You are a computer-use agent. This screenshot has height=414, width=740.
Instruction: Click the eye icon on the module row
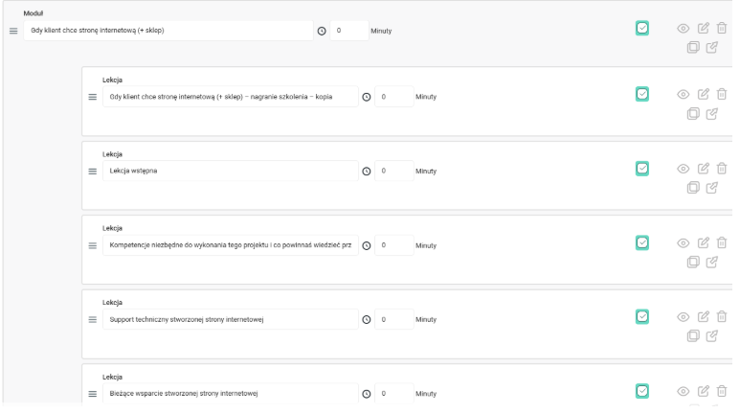(684, 29)
